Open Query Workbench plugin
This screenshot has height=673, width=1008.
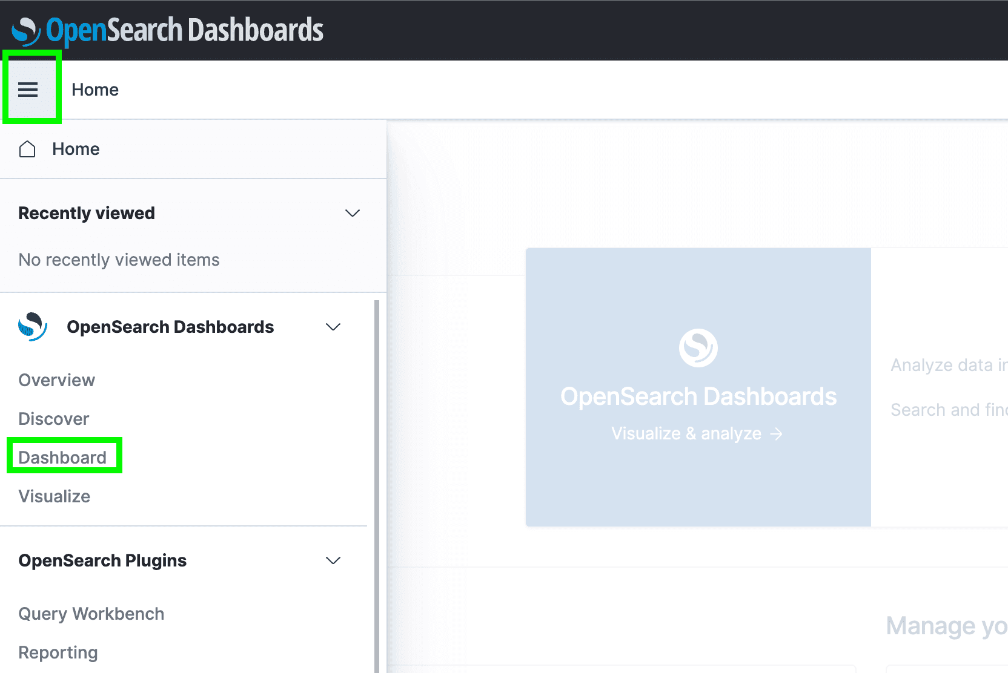click(x=91, y=614)
